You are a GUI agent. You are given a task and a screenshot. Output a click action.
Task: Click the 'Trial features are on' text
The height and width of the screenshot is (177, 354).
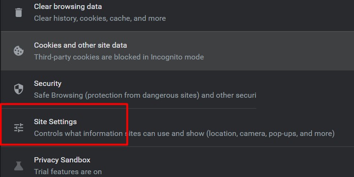pyautogui.click(x=67, y=172)
